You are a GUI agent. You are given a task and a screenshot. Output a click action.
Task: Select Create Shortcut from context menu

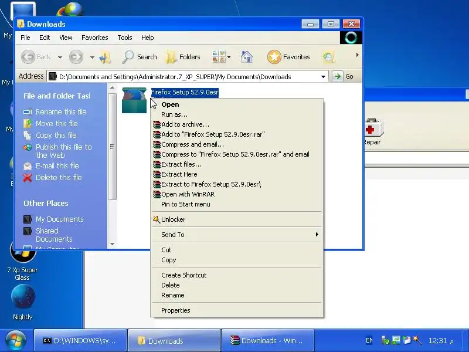point(237,275)
